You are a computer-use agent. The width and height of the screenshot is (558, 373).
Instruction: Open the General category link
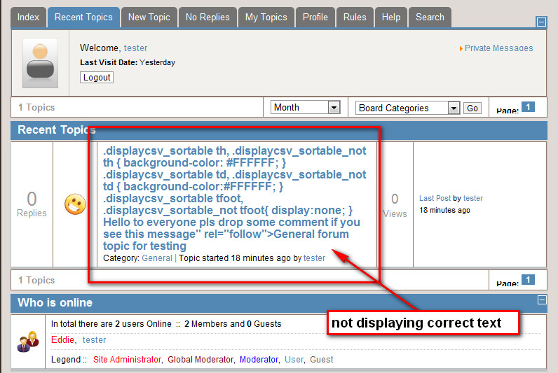(x=156, y=258)
